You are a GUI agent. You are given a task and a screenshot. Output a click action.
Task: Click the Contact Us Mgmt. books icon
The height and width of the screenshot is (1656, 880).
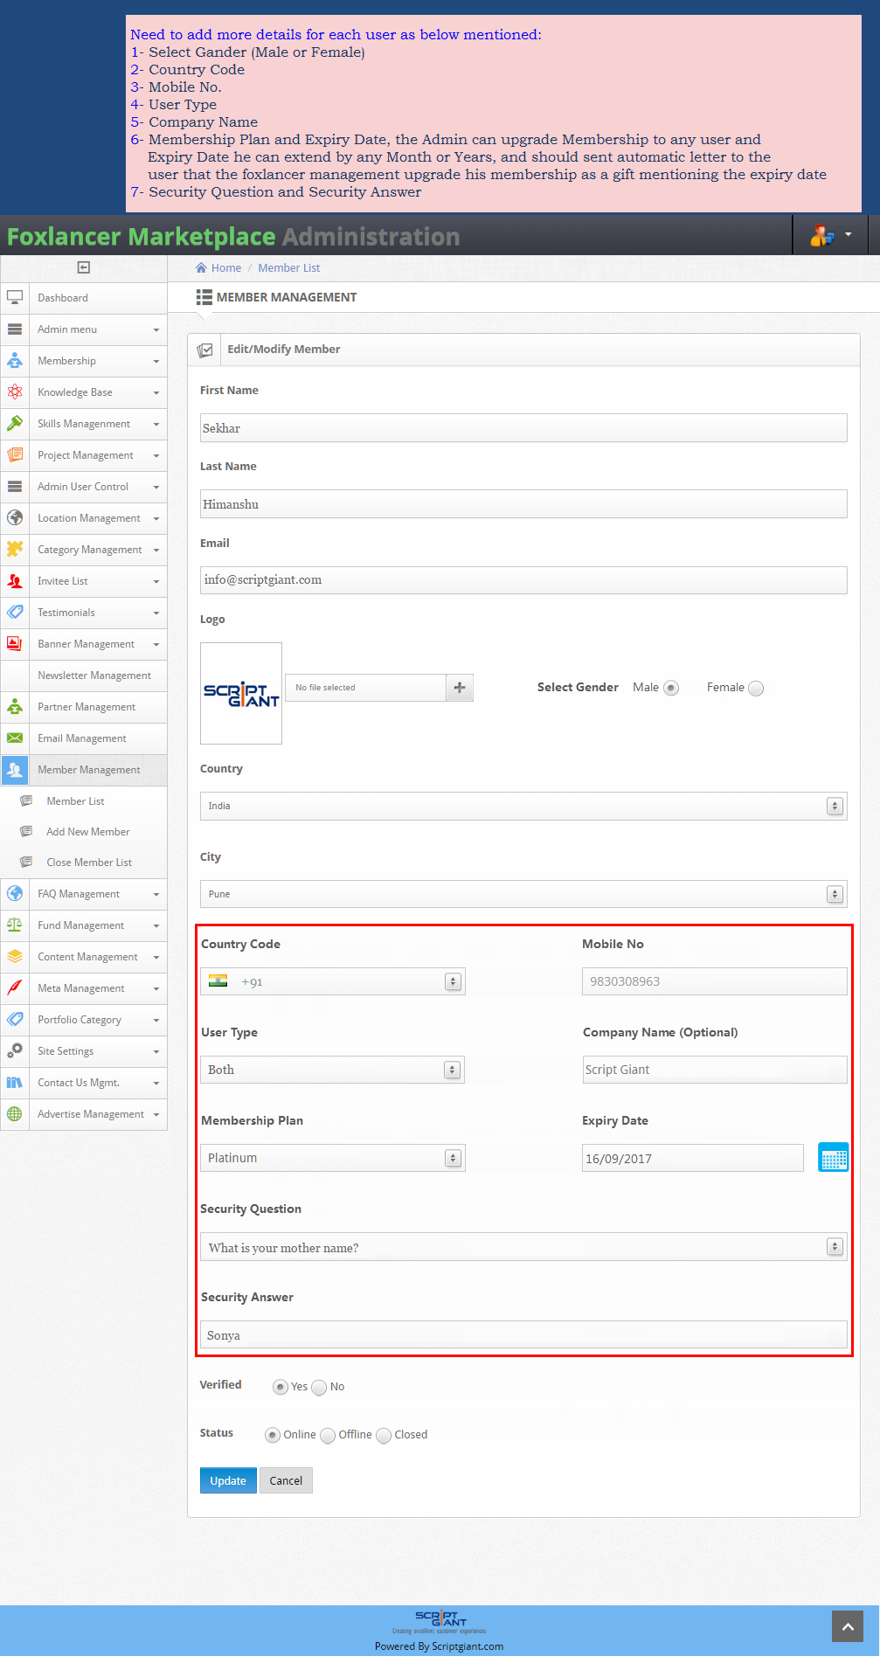(15, 1083)
